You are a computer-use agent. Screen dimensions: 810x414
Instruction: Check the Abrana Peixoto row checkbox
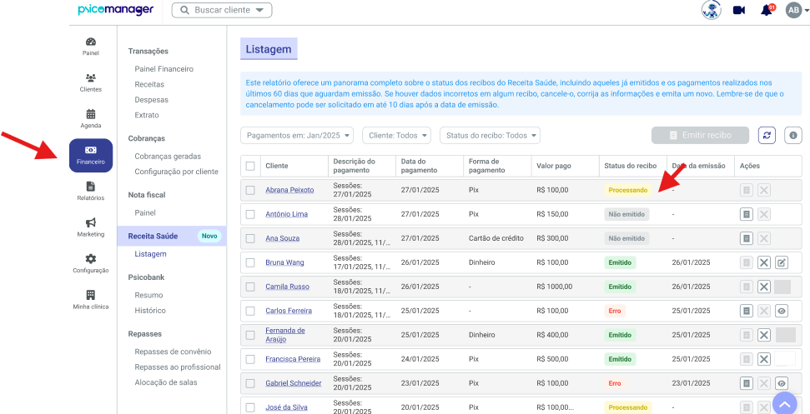point(250,190)
